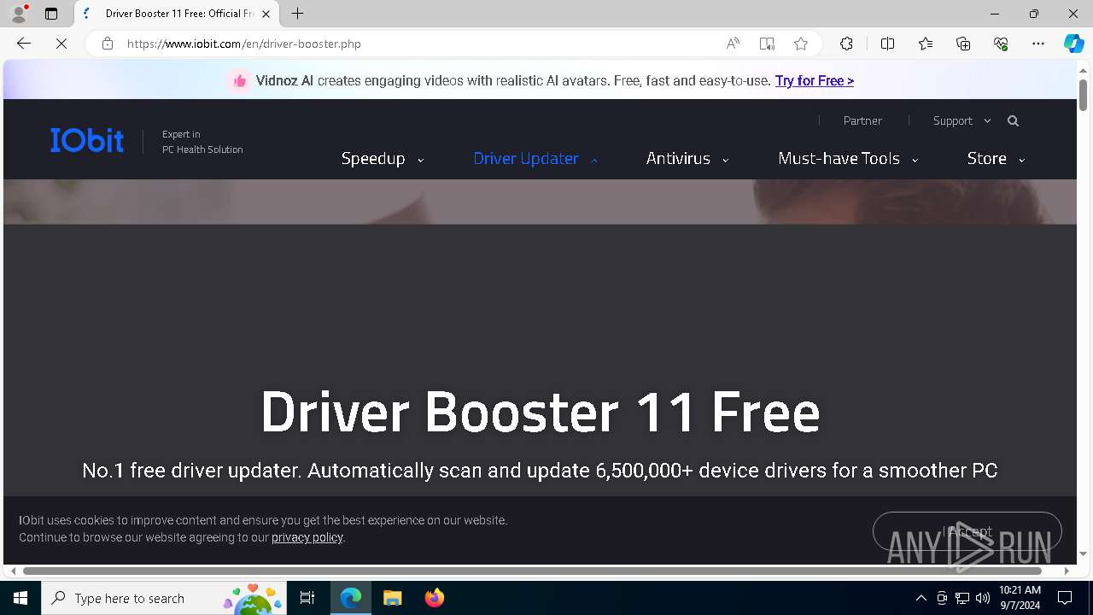Image resolution: width=1093 pixels, height=615 pixels.
Task: Open volume control in tray
Action: coord(983,598)
